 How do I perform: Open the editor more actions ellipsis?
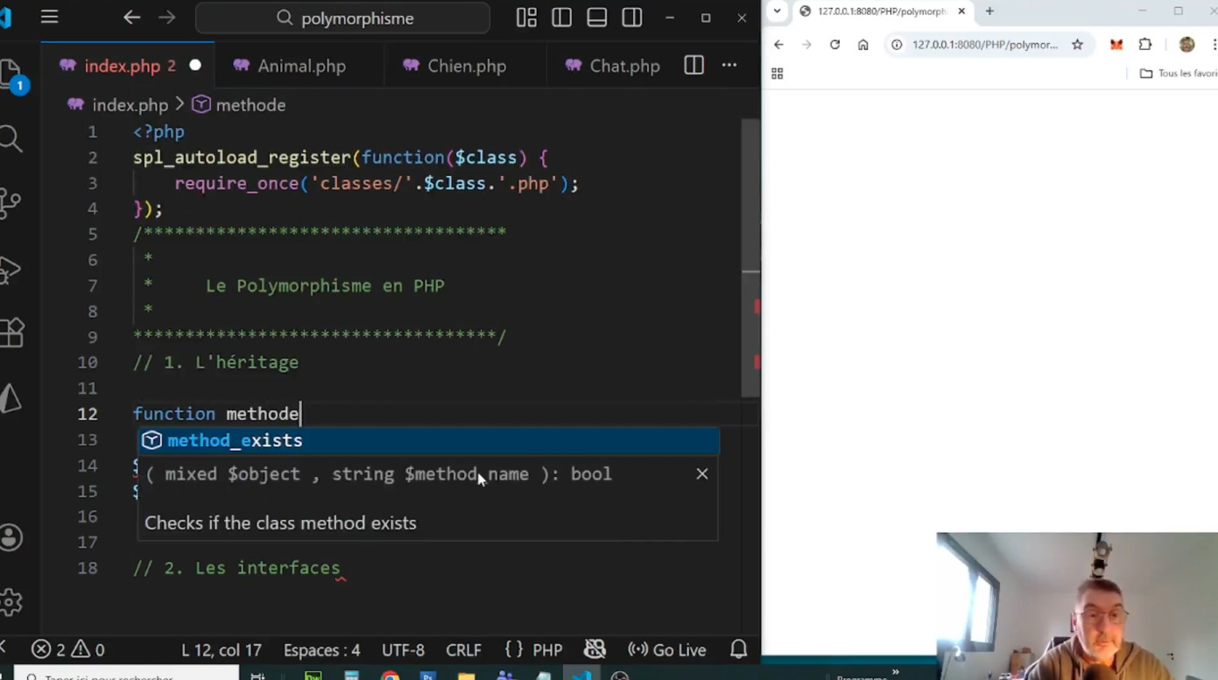[729, 66]
